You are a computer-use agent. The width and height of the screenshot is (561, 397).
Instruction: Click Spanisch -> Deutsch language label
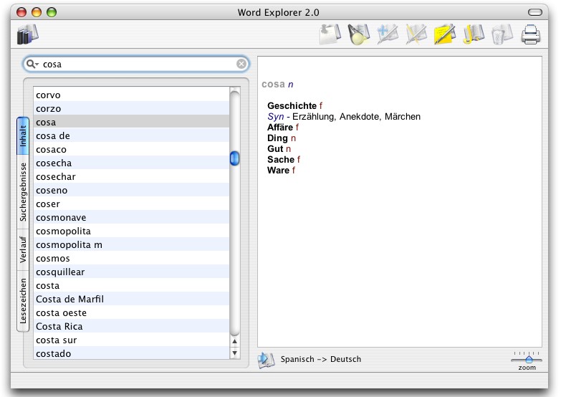tap(320, 359)
